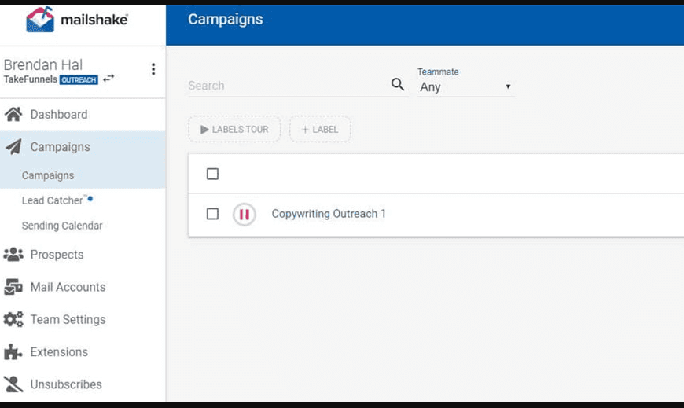Click the Prospects people icon
This screenshot has width=684, height=408.
(13, 255)
